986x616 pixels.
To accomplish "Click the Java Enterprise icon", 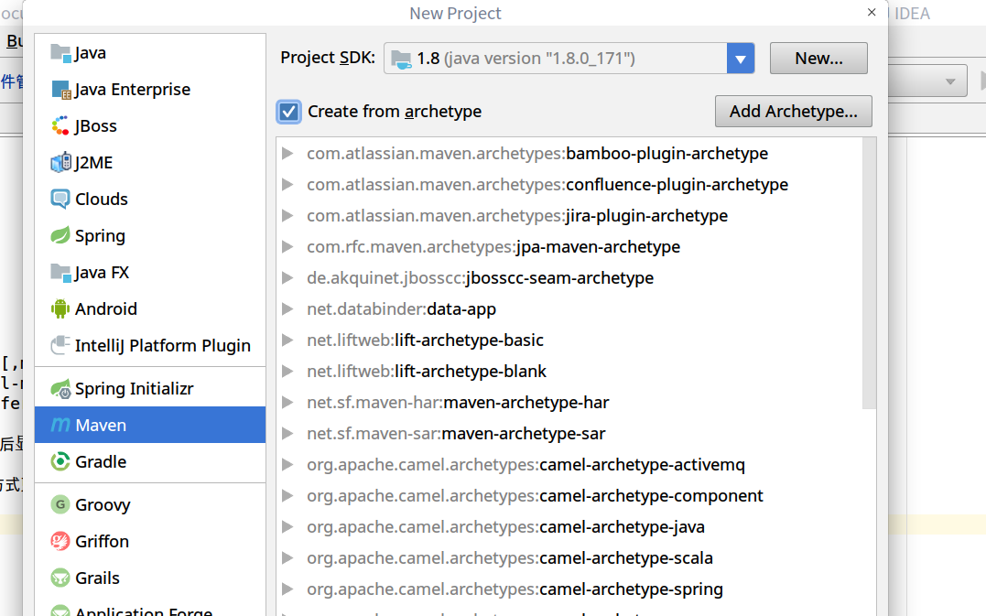I will click(61, 90).
